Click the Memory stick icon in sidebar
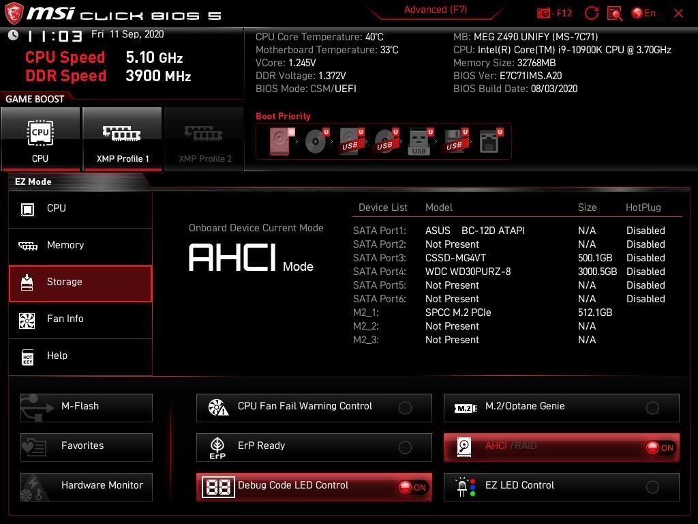Viewport: 698px width, 524px height. coord(27,246)
